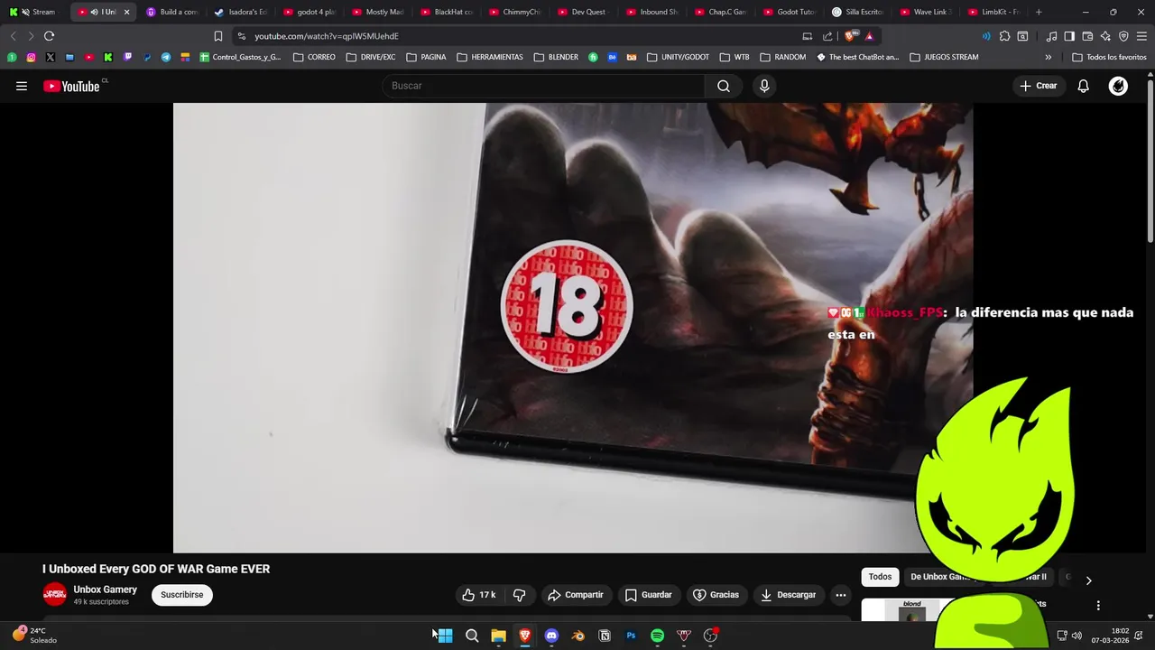The image size is (1155, 650).
Task: Open the BLENDER bookmarks folder
Action: tap(556, 57)
